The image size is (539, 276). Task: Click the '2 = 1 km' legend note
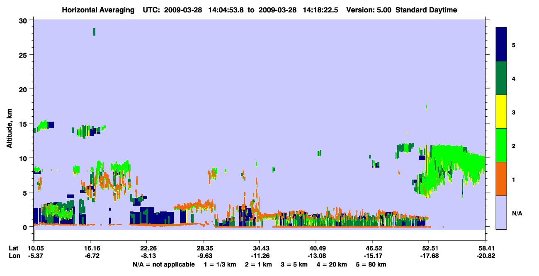pyautogui.click(x=259, y=264)
